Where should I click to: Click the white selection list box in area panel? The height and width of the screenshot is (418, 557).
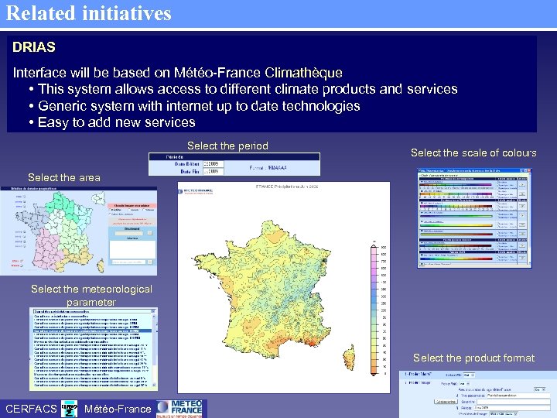click(x=132, y=249)
